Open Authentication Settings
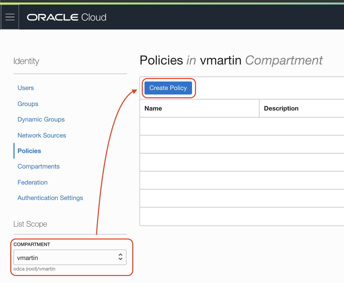The image size is (344, 283). point(50,198)
